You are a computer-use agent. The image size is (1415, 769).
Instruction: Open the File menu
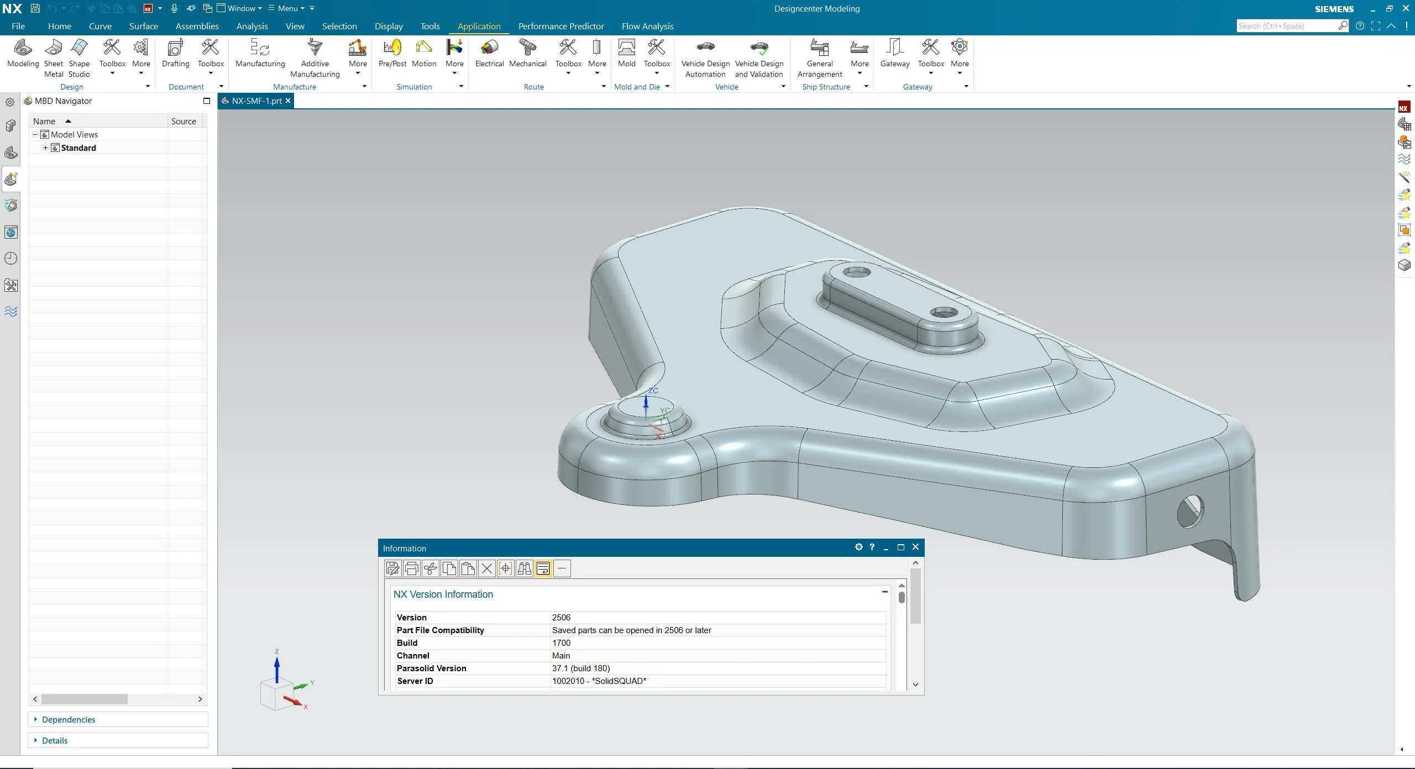pyautogui.click(x=18, y=26)
